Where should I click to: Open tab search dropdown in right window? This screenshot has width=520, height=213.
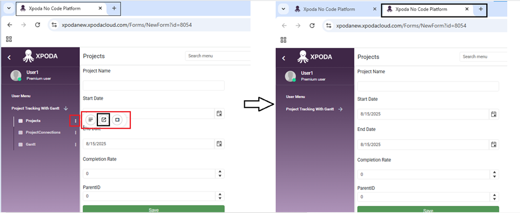click(283, 9)
